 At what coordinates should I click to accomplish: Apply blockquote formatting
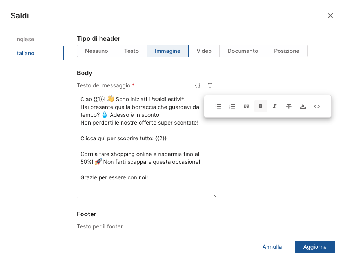pos(247,106)
